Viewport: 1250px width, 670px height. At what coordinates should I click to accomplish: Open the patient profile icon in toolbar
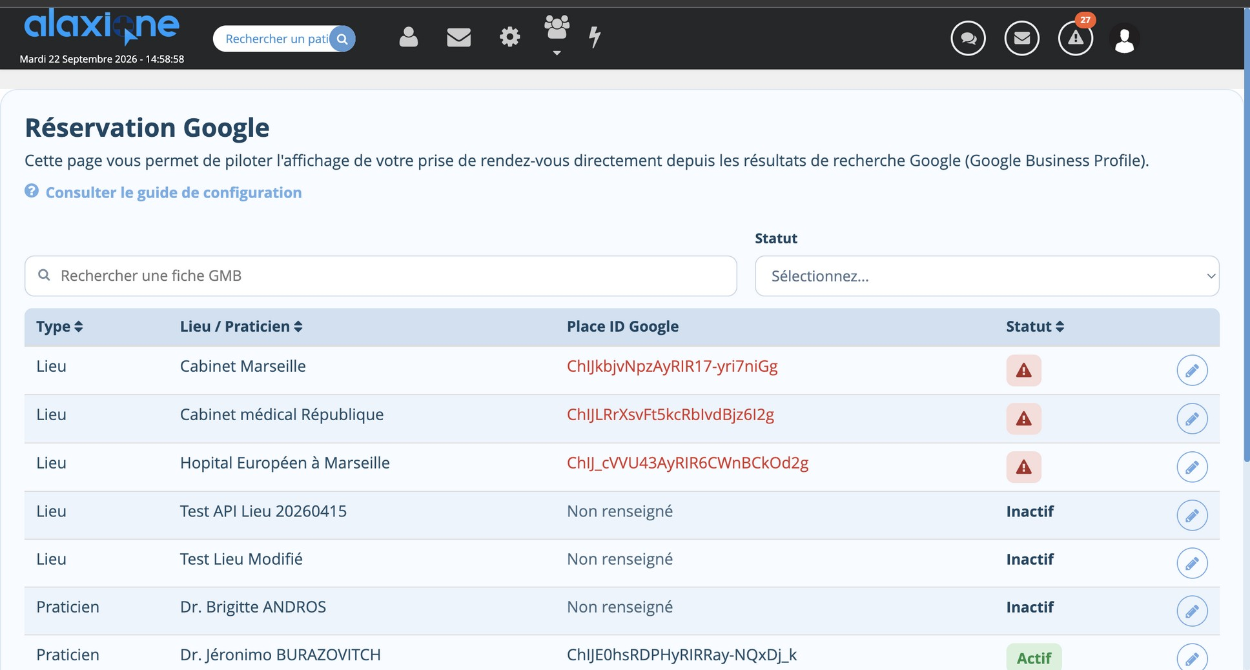pos(408,37)
